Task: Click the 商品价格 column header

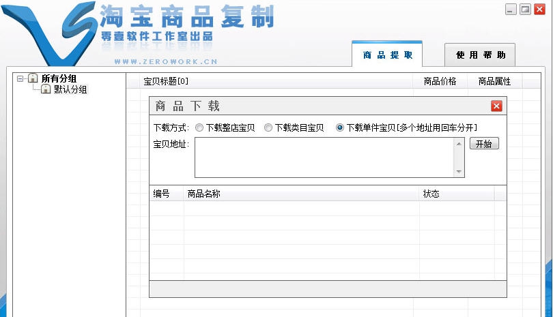Action: click(x=440, y=81)
